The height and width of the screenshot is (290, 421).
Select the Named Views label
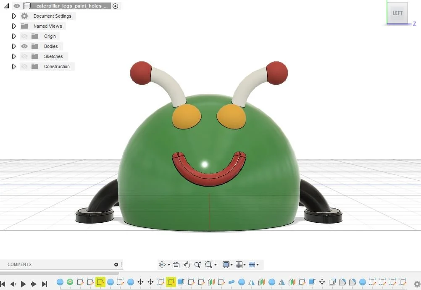click(48, 26)
